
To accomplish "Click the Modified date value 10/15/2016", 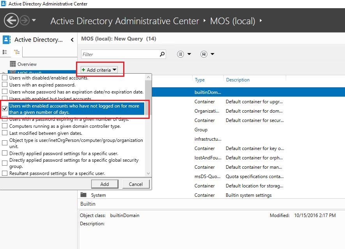I will coord(315,215).
